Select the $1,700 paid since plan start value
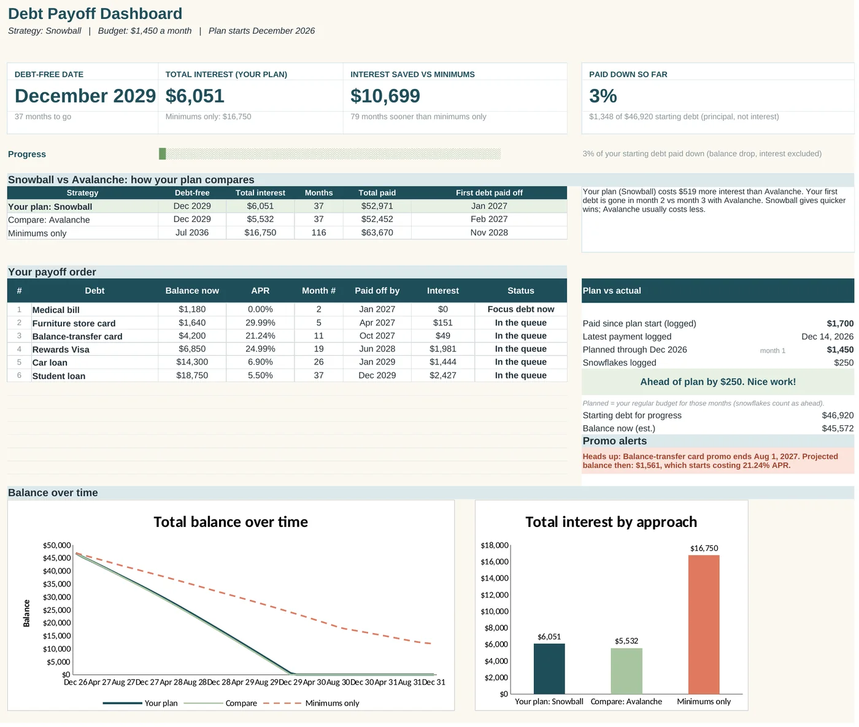This screenshot has height=727, width=859. (x=840, y=323)
